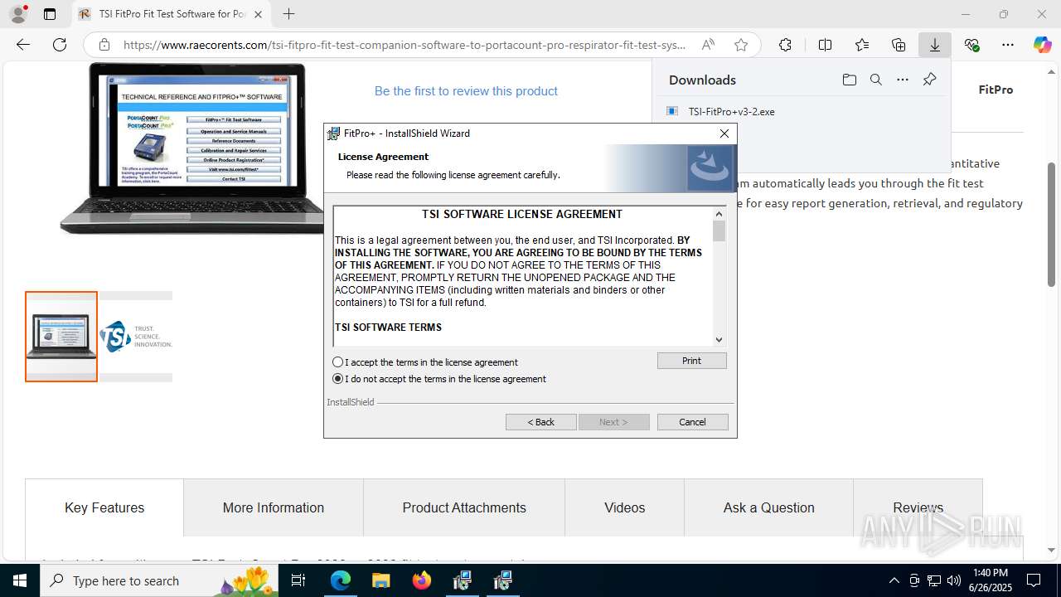Viewport: 1061px width, 597px height.
Task: Open the Product Attachments tab
Action: pos(464,507)
